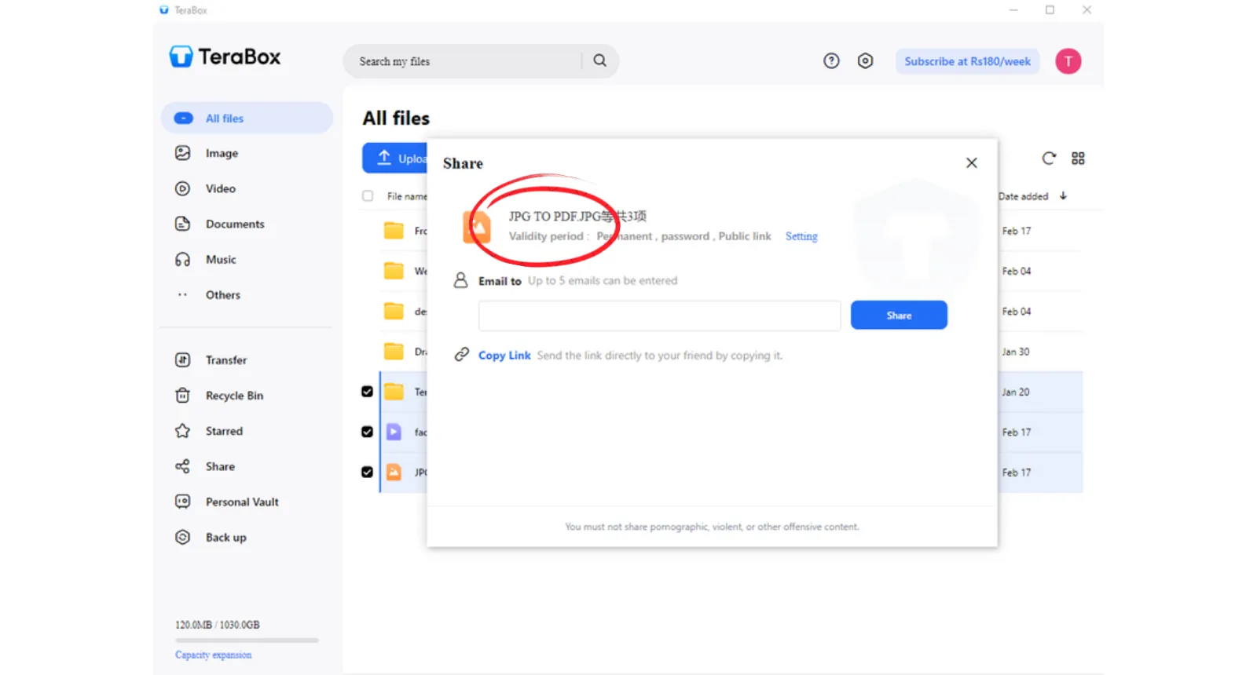The width and height of the screenshot is (1257, 675).
Task: Sort by Date added arrow
Action: coord(1063,196)
